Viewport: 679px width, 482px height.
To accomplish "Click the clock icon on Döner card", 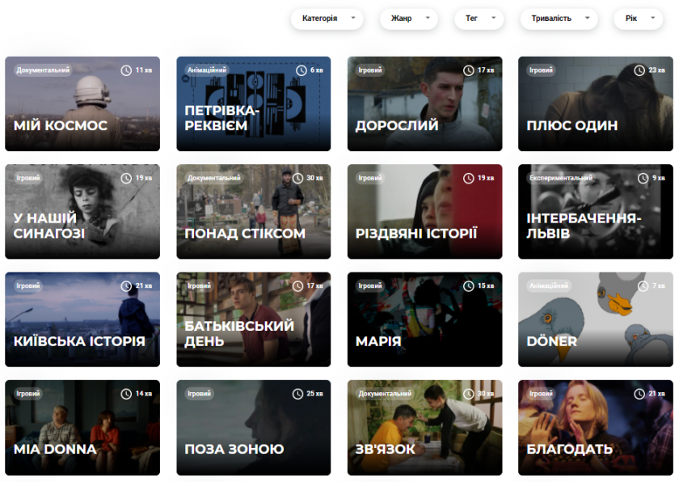I will pos(639,285).
